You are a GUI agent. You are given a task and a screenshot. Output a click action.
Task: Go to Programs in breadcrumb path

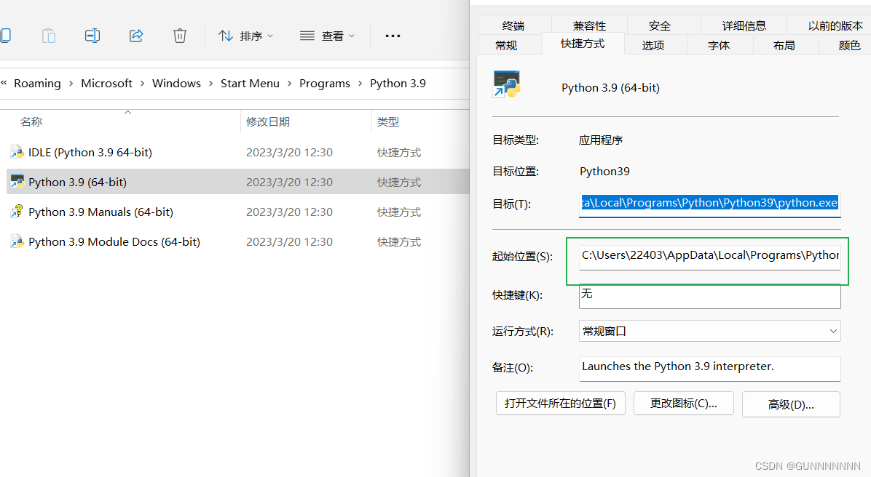click(x=324, y=83)
